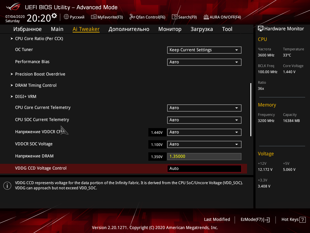310x233 pixels.
Task: Click the Search question mark icon
Action: [175, 17]
